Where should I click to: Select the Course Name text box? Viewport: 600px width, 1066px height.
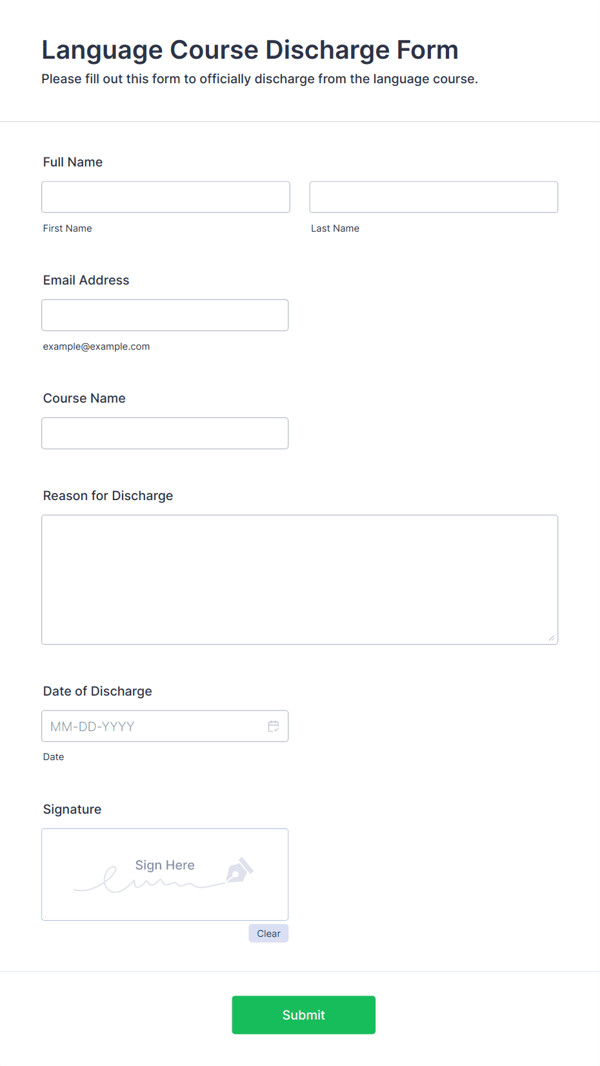pyautogui.click(x=165, y=433)
